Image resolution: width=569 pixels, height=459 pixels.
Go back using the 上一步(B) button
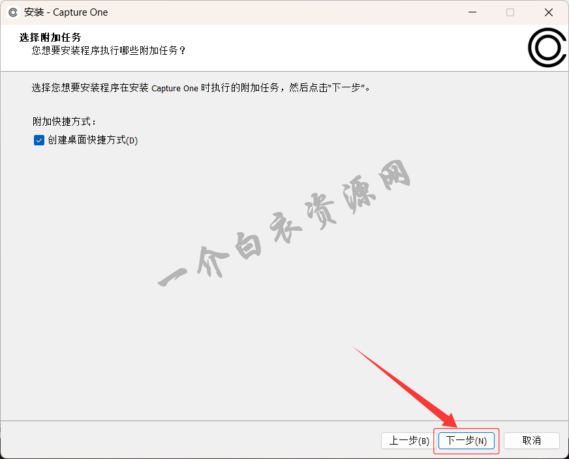[408, 441]
